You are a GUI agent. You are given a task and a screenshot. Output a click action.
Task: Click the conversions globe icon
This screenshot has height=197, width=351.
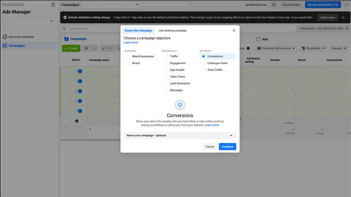(x=180, y=105)
